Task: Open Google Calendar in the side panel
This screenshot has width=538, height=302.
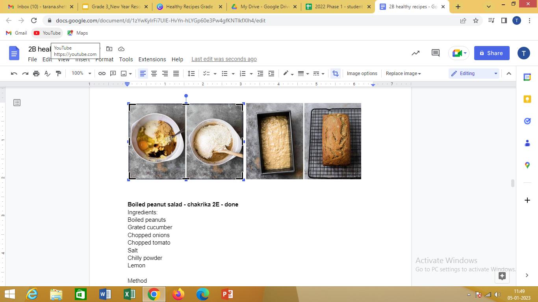Action: pos(527,77)
